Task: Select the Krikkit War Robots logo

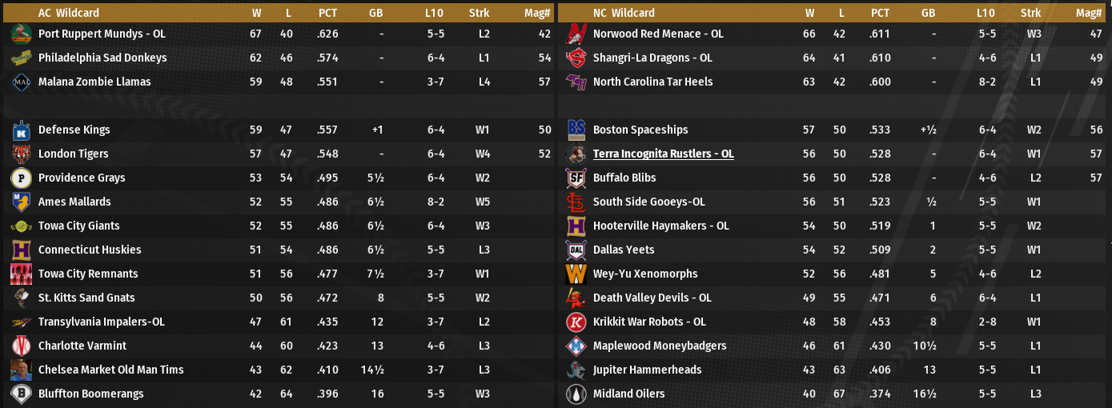Action: tap(576, 322)
